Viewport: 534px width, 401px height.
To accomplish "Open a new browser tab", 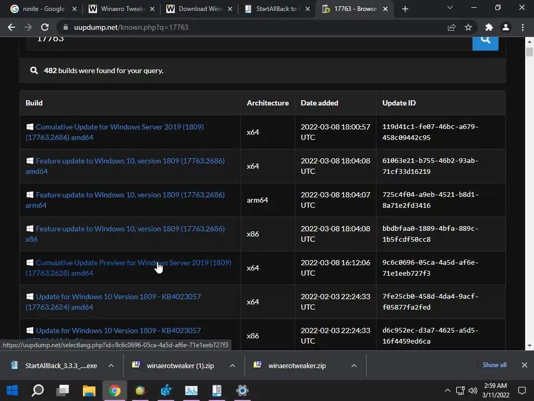I will point(405,9).
